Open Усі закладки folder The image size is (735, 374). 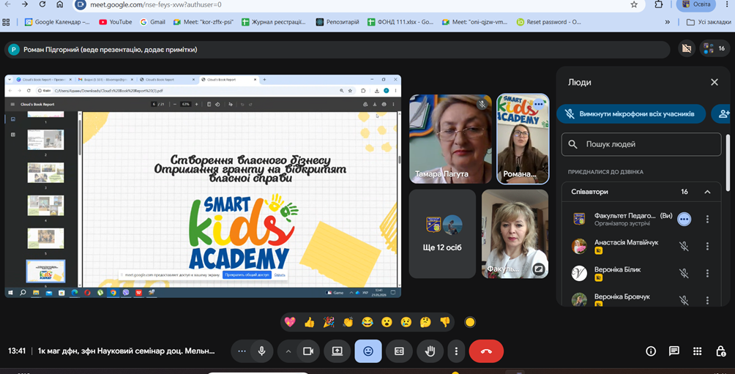709,22
